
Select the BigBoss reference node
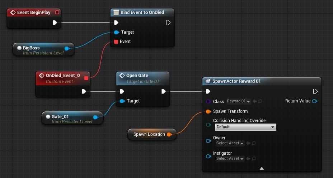(x=43, y=49)
